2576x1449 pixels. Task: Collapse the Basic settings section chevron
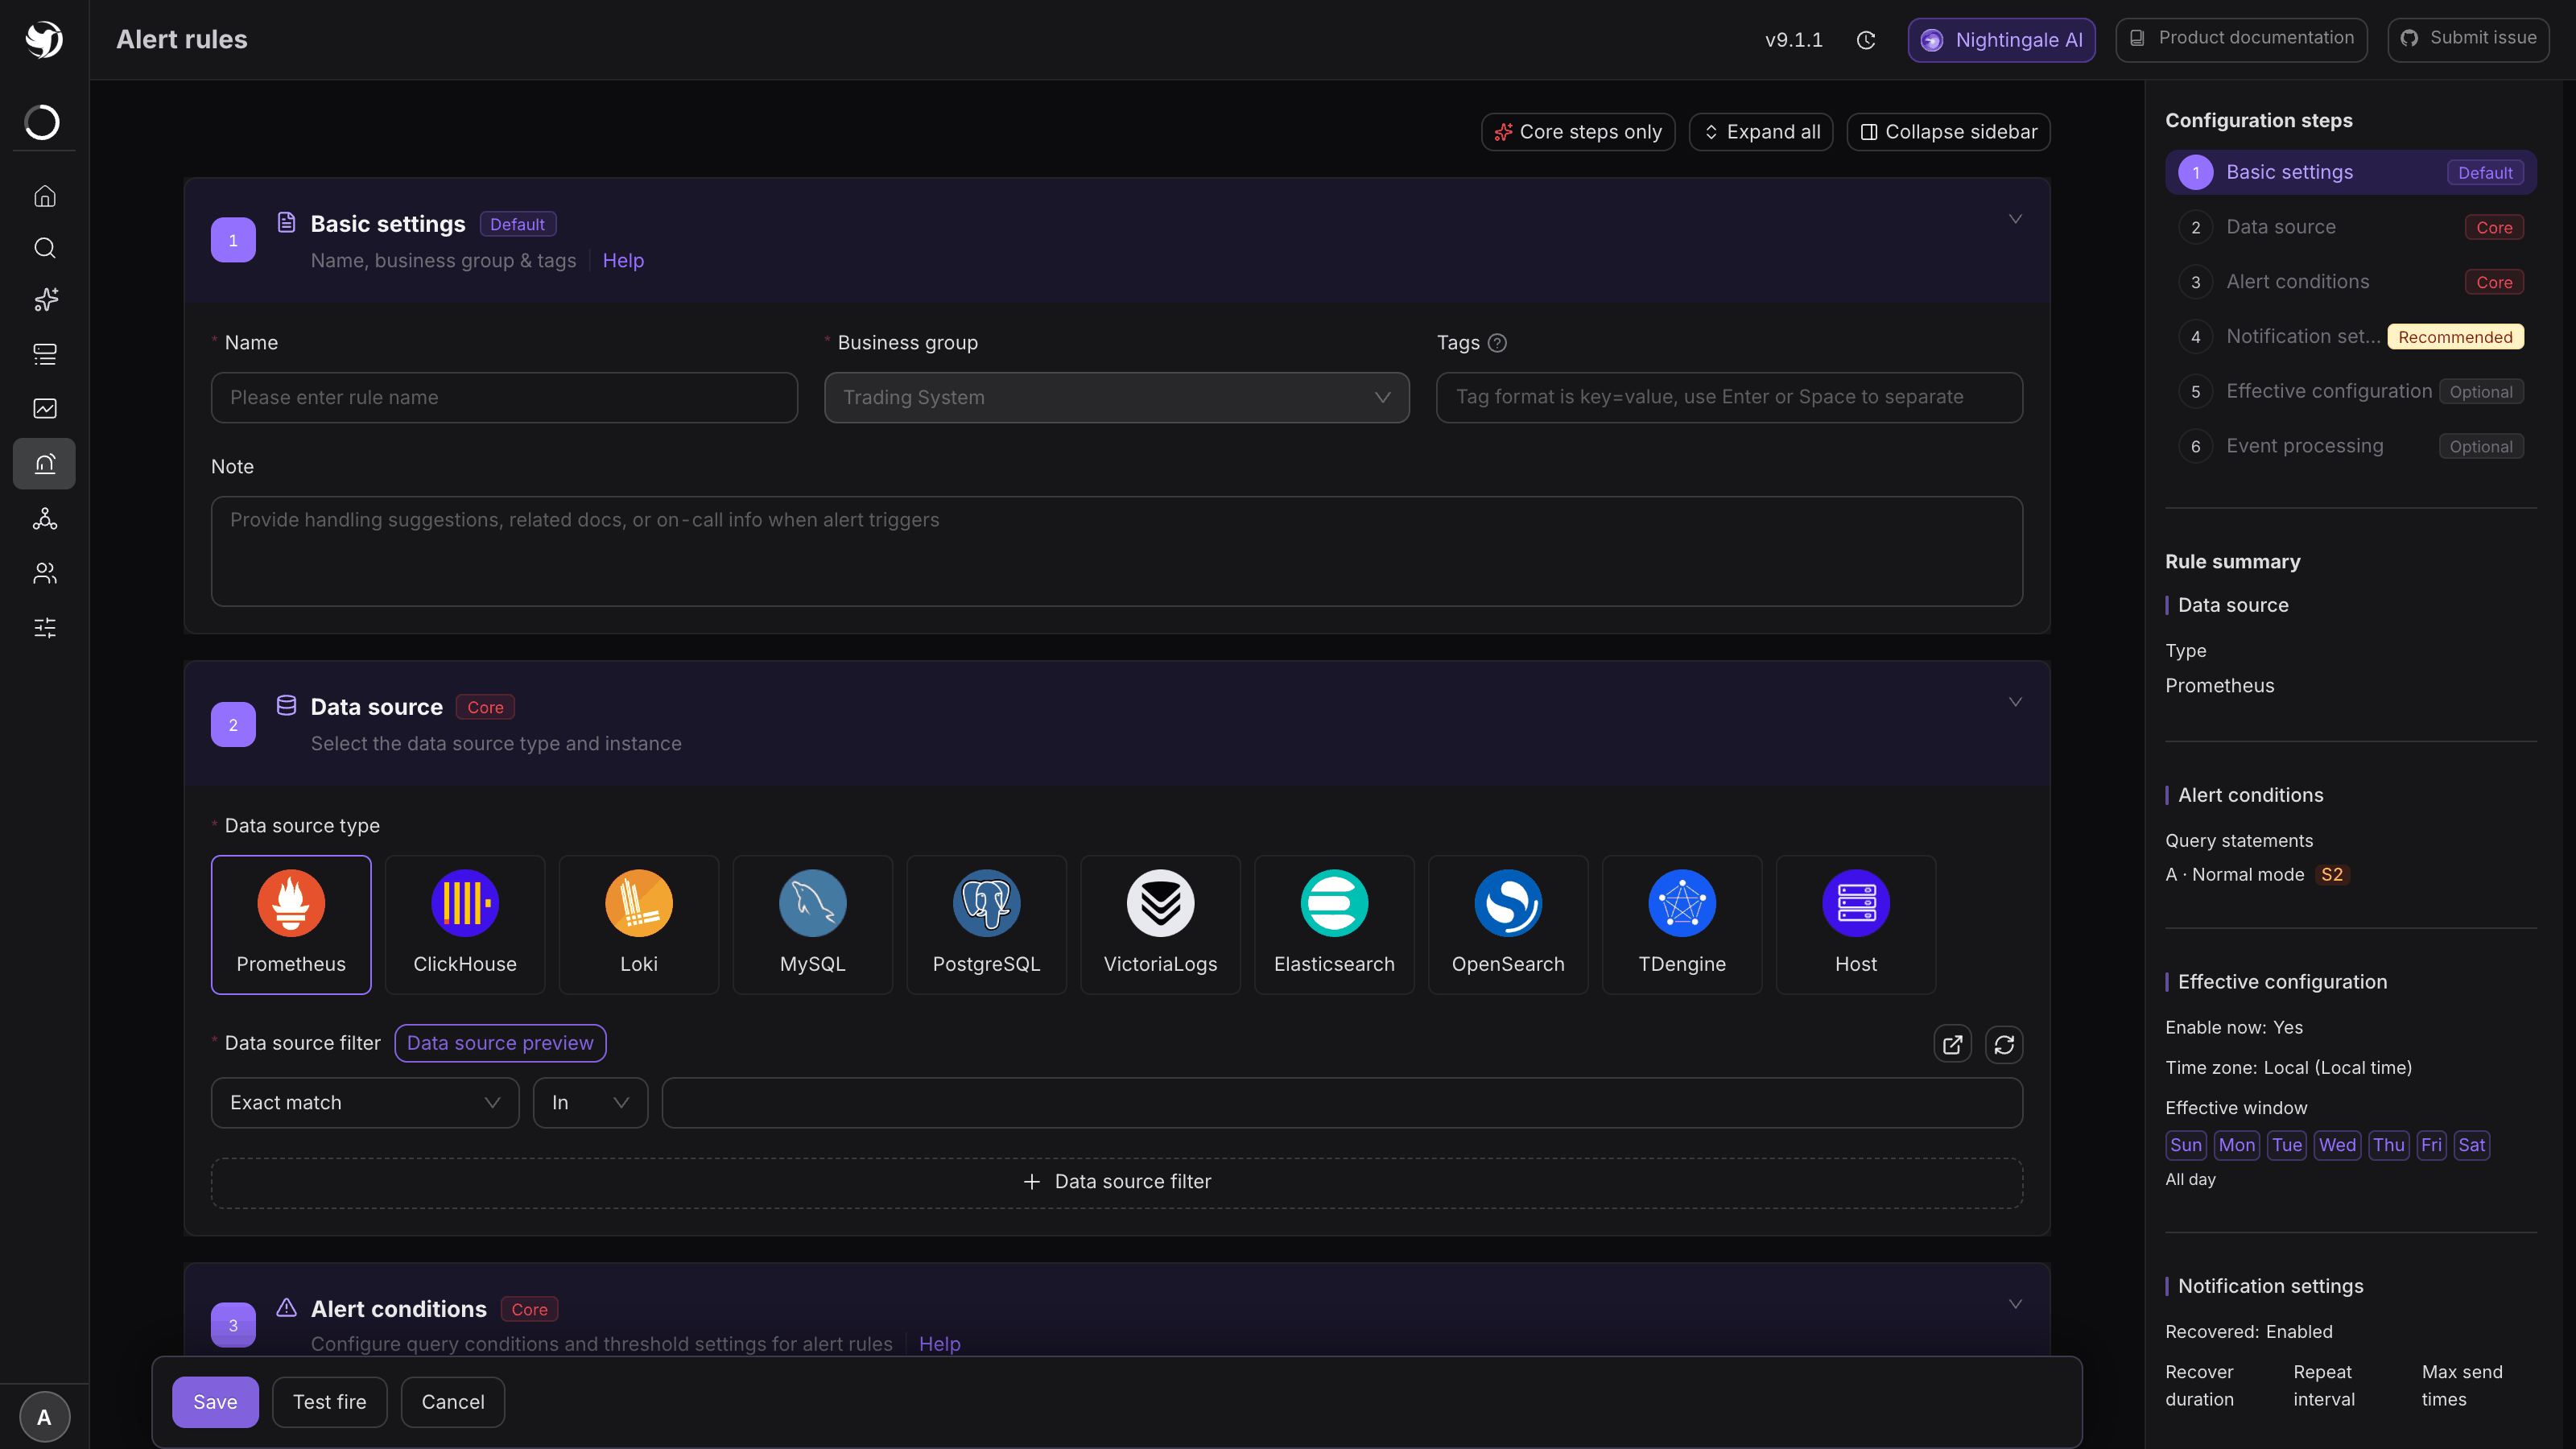(2015, 218)
